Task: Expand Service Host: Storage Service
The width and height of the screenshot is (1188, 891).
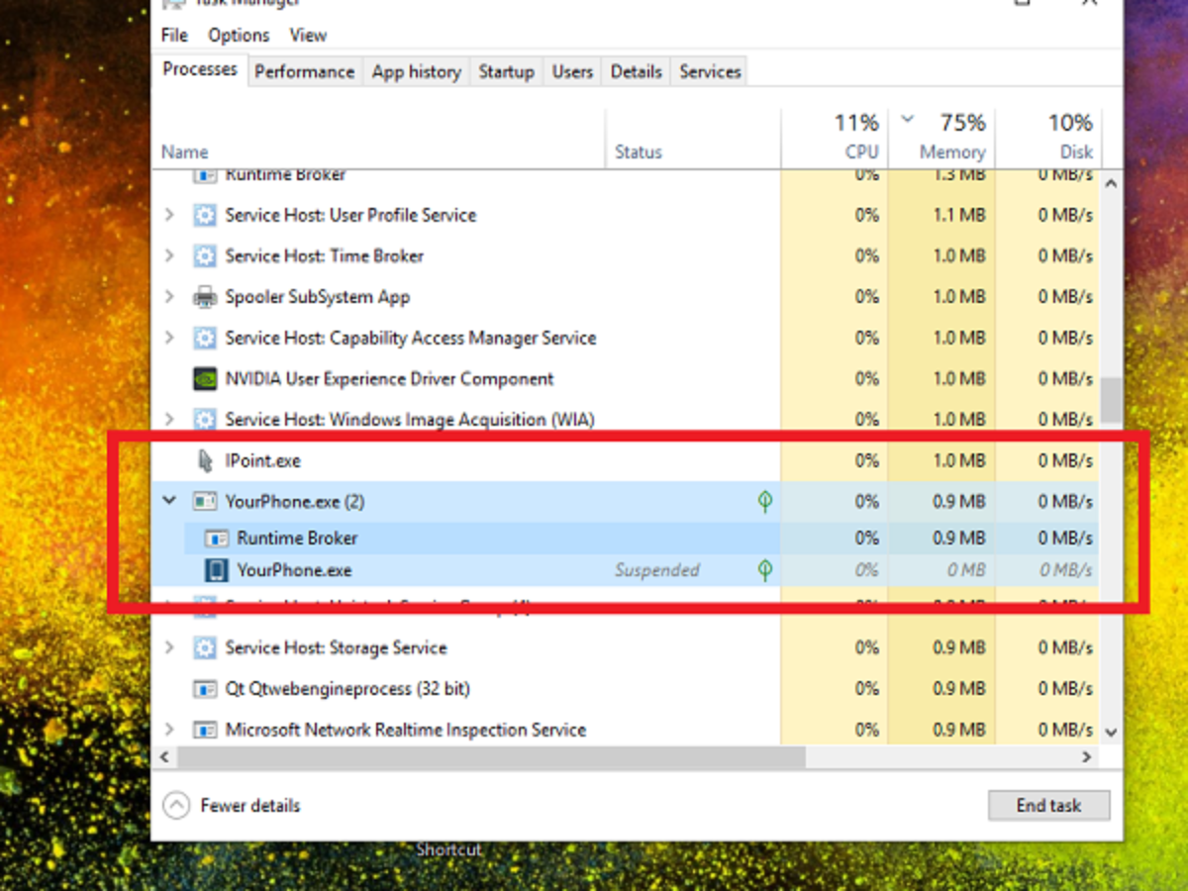Action: tap(169, 647)
